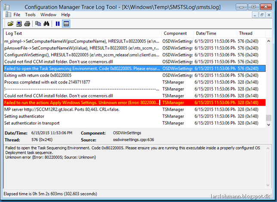Image resolution: width=277 pixels, height=202 pixels.
Task: Select 'Process completed with exit code 2149711877' row
Action: (135, 82)
